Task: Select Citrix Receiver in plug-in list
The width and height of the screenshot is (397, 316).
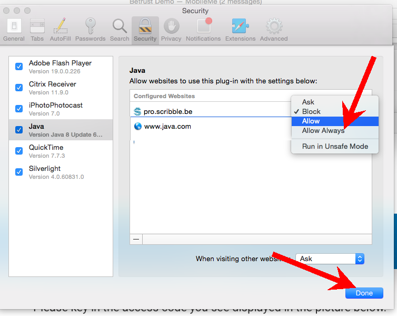Action: tap(61, 88)
